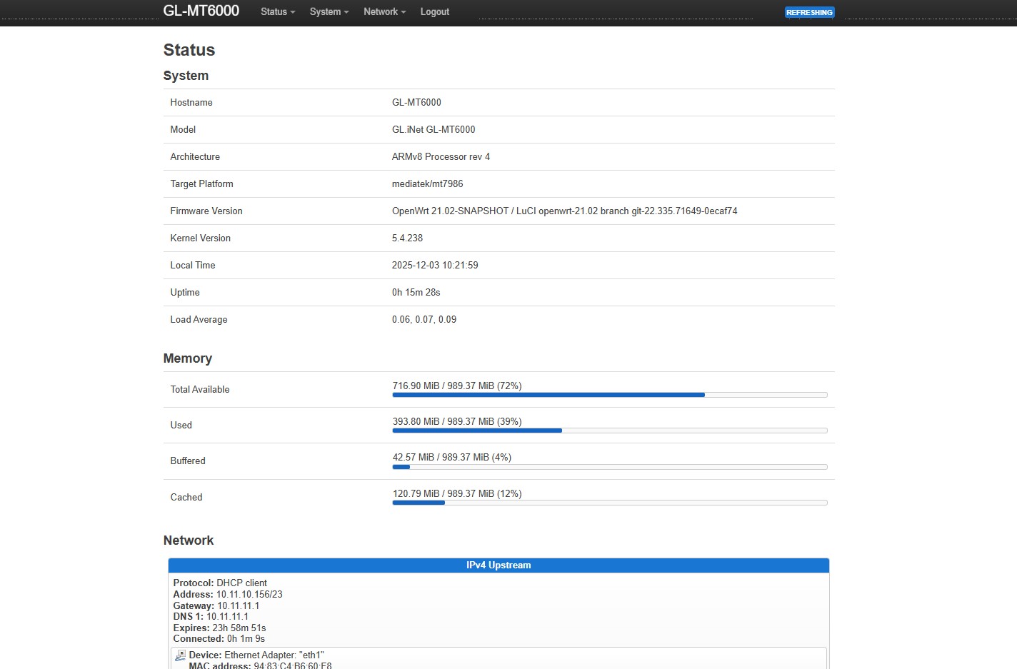Viewport: 1017px width, 669px height.
Task: Click the Buffered memory usage bar
Action: (609, 467)
